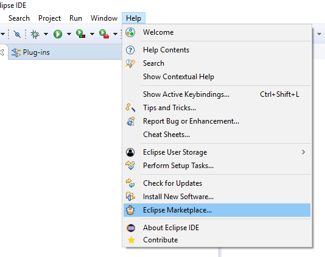Expand the Eclipse User Storage submenu
Viewport: 325px width, 257px height.
click(217, 152)
